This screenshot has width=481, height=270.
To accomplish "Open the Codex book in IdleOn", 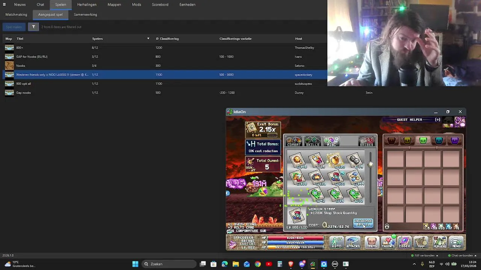I will tap(405, 243).
